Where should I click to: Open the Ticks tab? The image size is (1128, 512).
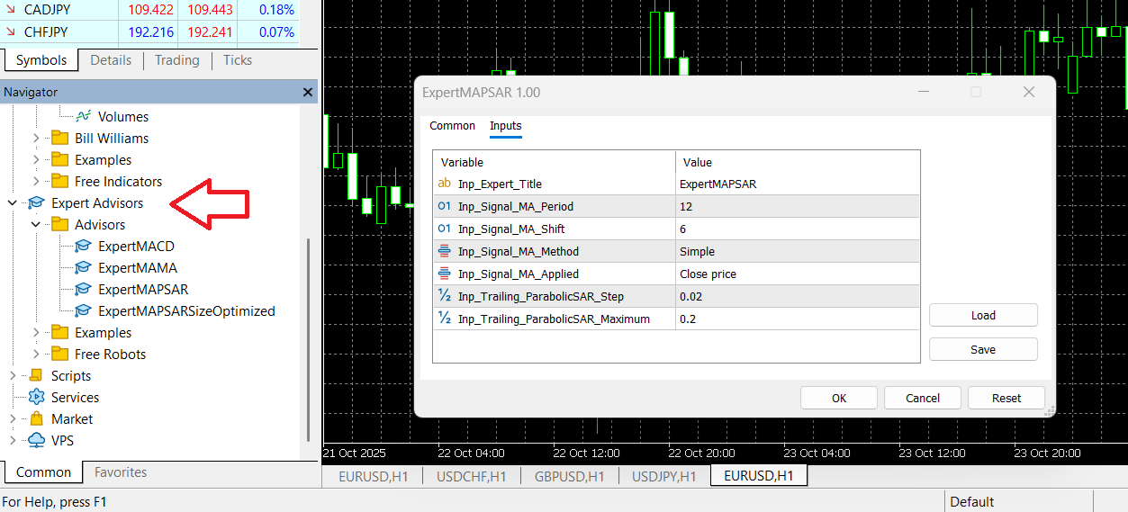(x=238, y=60)
